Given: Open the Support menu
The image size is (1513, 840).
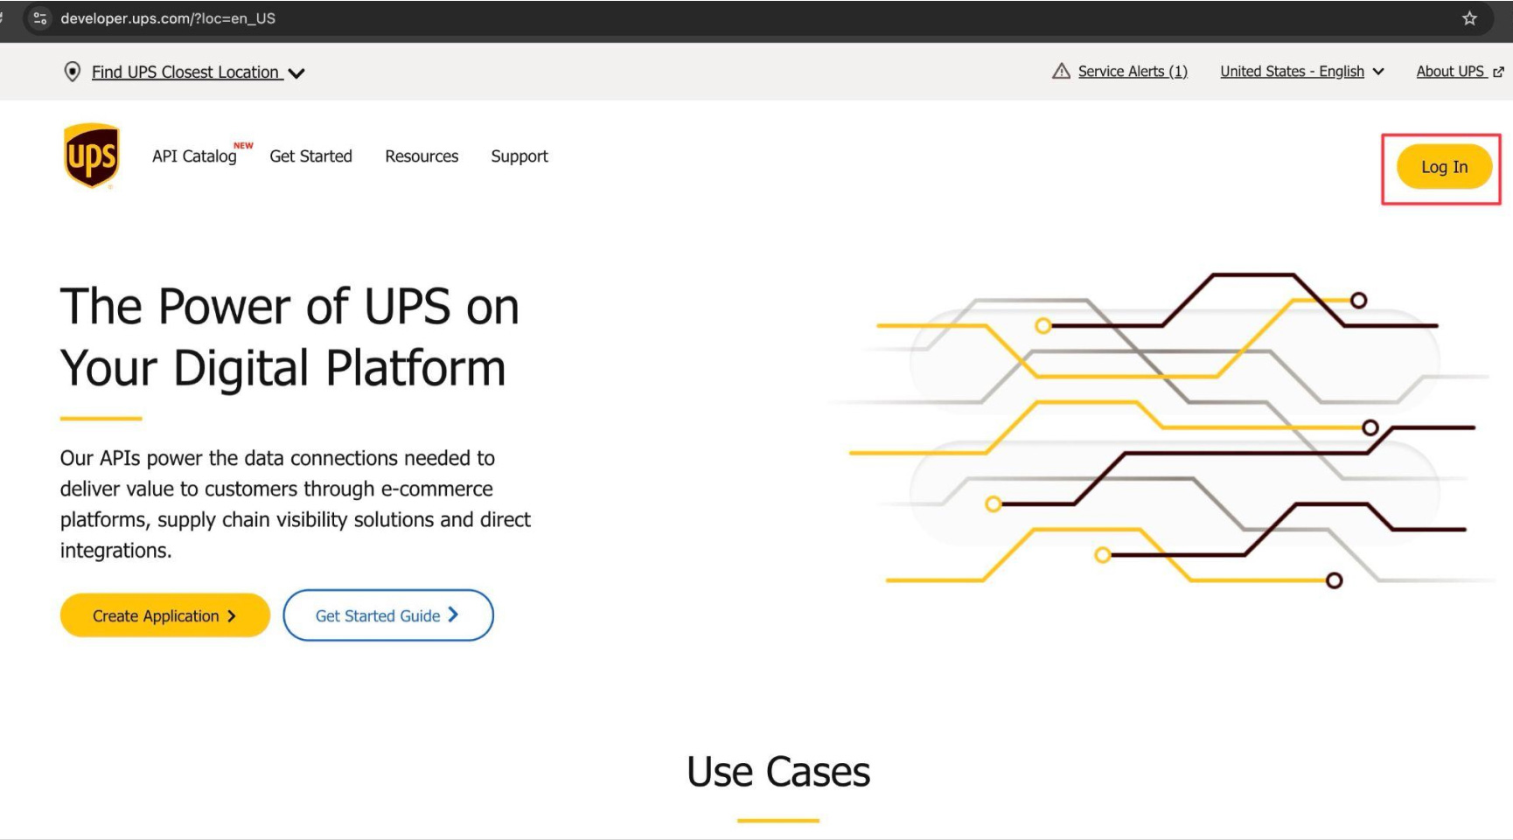Looking at the screenshot, I should [519, 156].
